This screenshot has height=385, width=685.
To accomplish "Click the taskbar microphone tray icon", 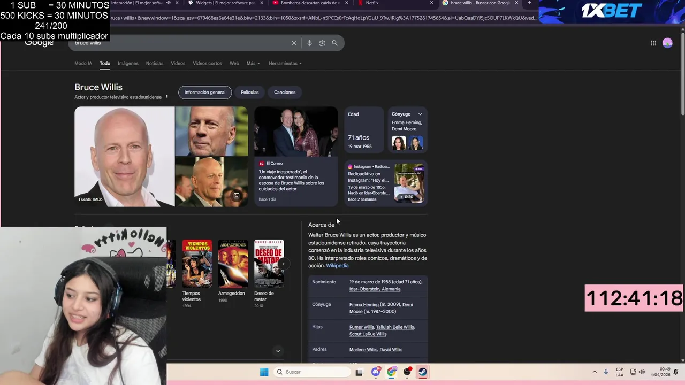I will point(606,372).
